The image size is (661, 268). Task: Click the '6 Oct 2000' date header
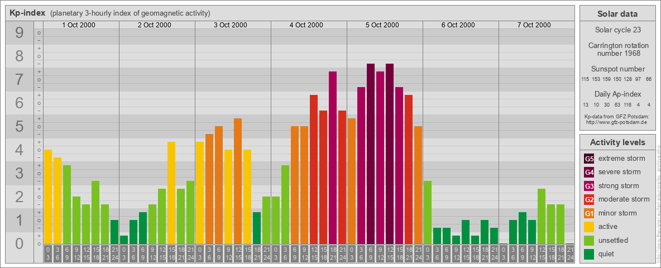point(458,25)
